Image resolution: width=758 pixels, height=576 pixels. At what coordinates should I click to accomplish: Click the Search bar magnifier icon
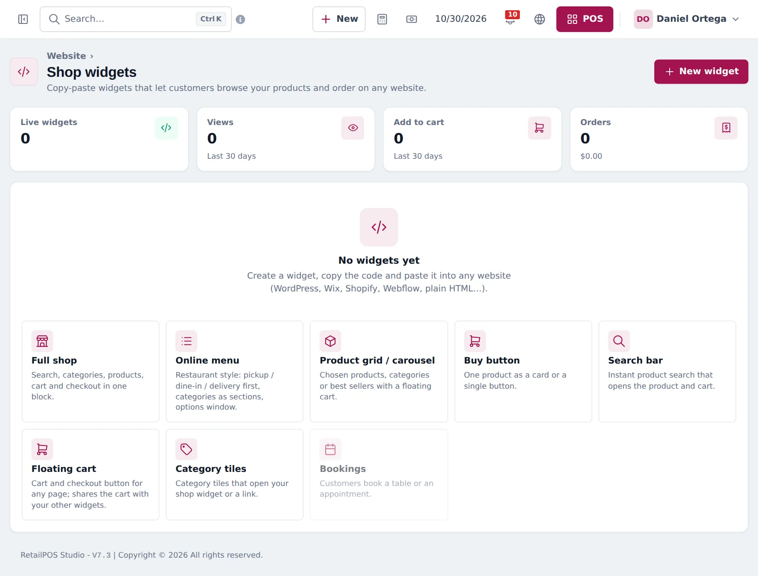pos(619,341)
